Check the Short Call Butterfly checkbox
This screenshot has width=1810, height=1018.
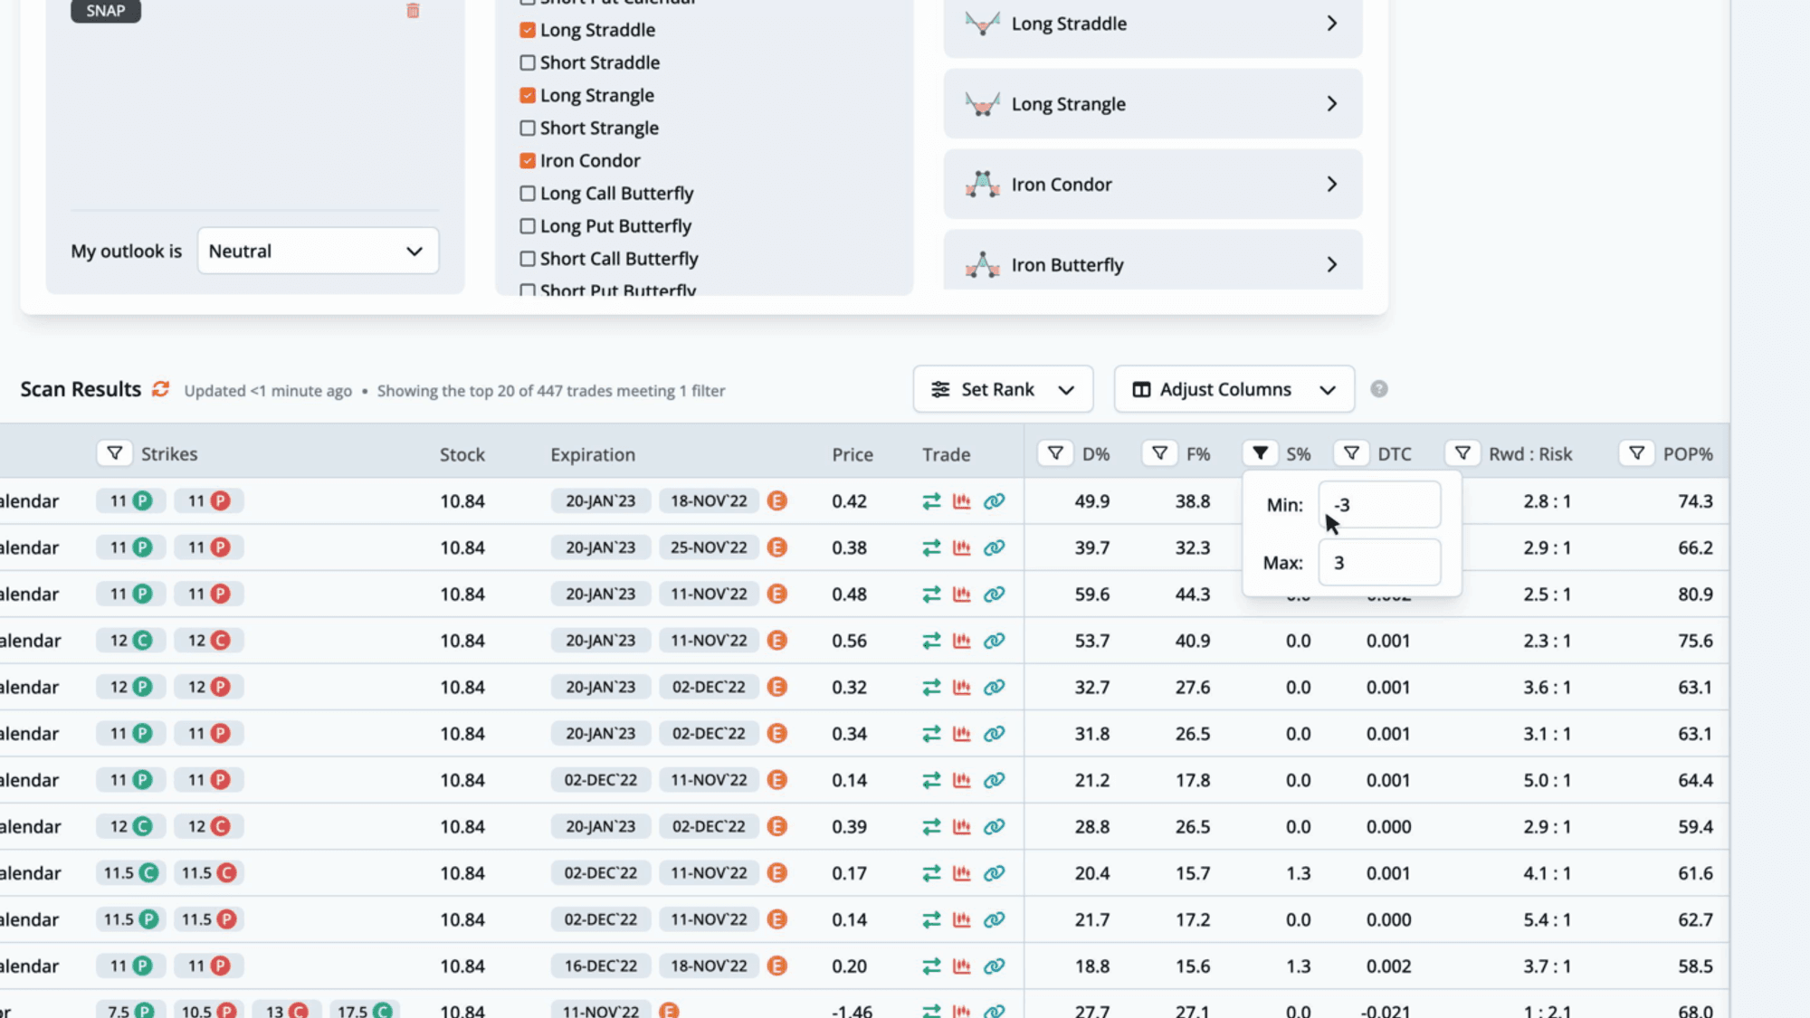(528, 259)
